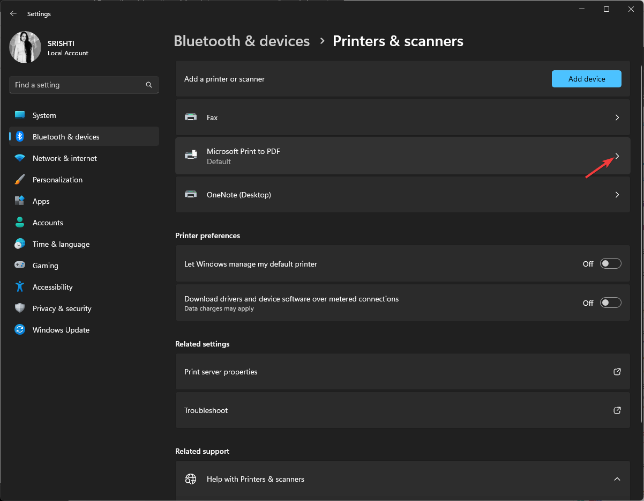Navigate to Time & language
This screenshot has height=501, width=644.
(x=84, y=244)
